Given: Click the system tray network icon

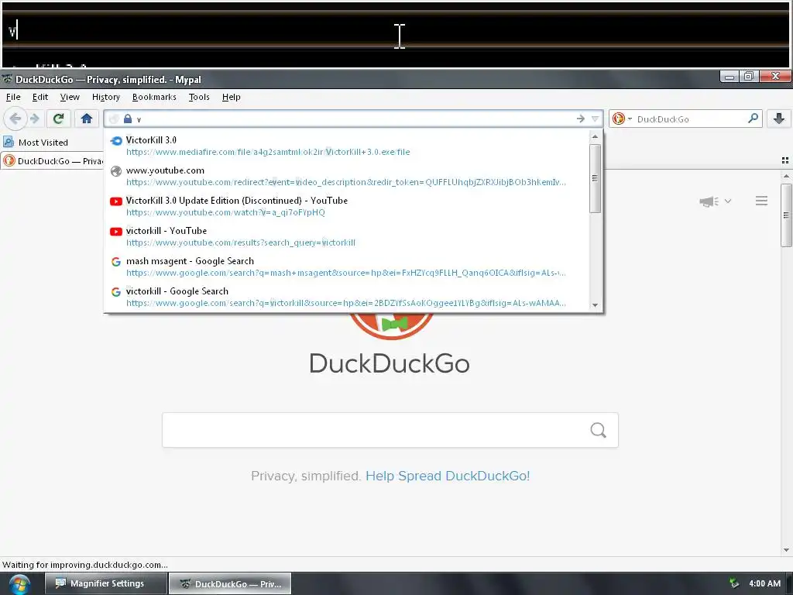Looking at the screenshot, I should pos(734,583).
